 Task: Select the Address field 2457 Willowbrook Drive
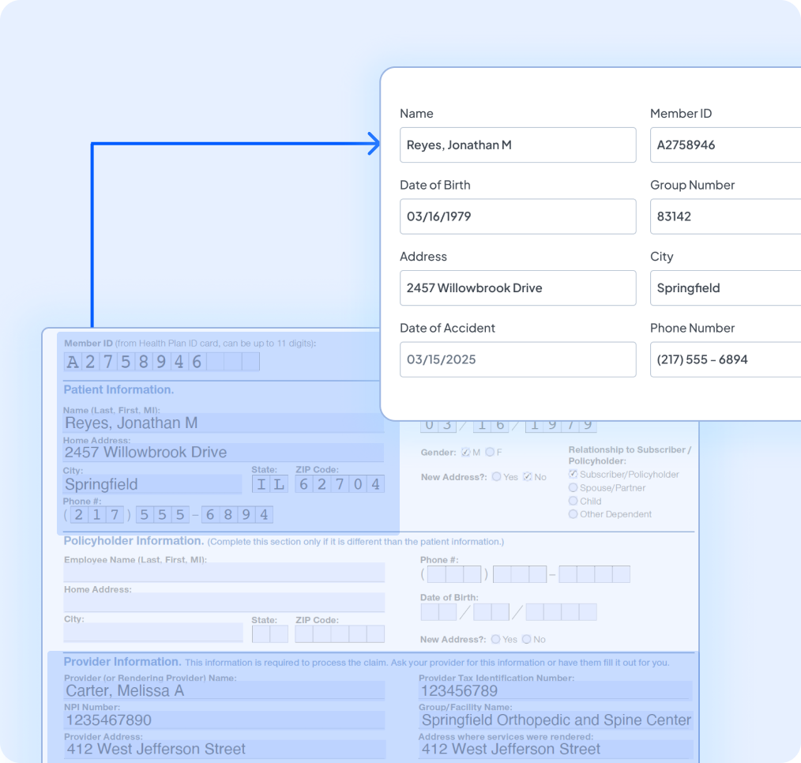517,288
